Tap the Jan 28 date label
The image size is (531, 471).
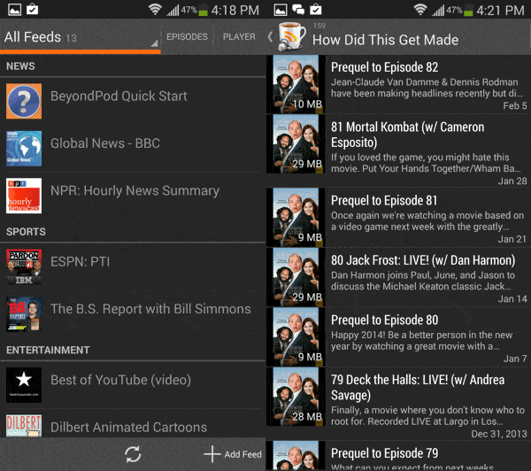[x=512, y=181]
